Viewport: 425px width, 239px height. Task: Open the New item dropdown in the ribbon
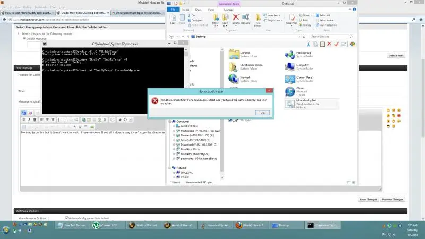pos(272,15)
